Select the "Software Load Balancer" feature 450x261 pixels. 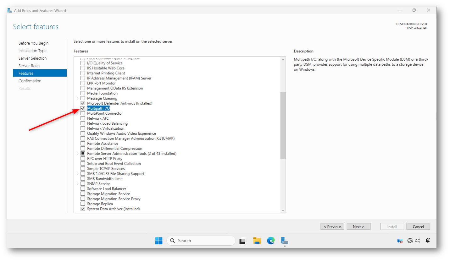click(107, 189)
